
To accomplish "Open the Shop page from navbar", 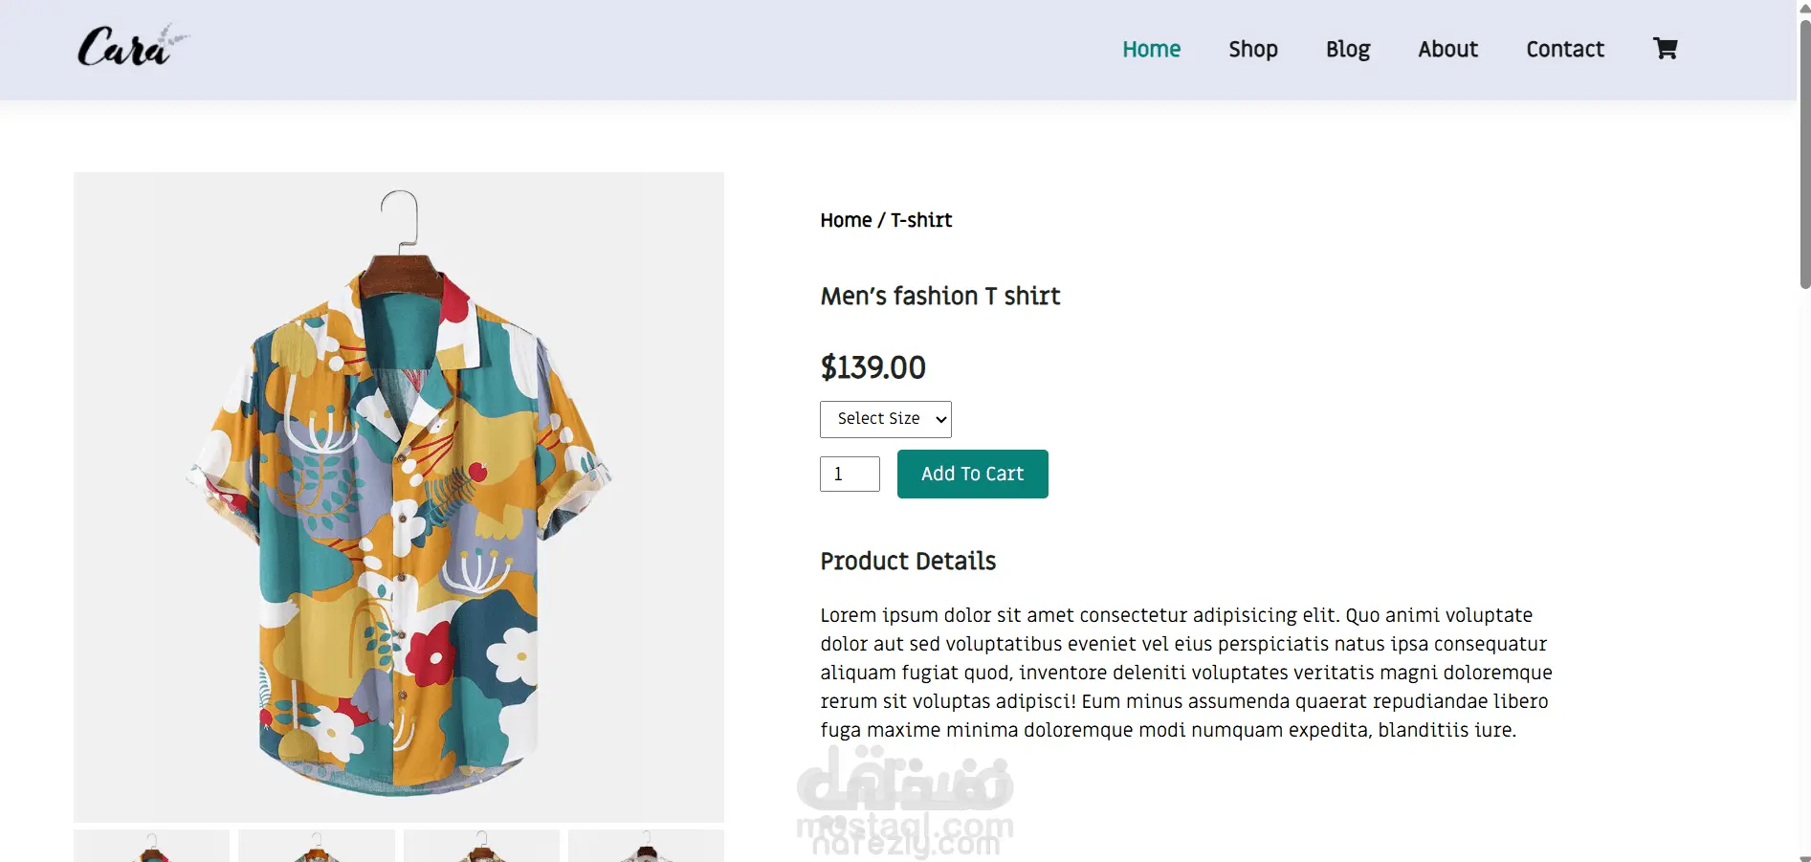I will point(1252,50).
